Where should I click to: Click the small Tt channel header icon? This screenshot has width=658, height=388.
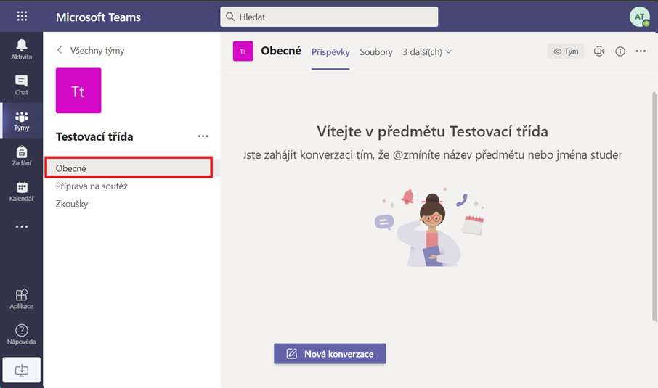point(243,51)
